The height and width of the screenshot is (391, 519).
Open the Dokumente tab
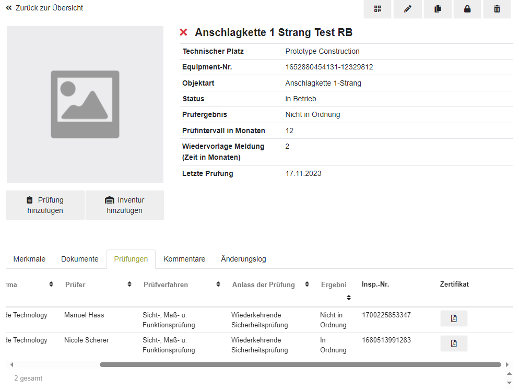click(79, 259)
